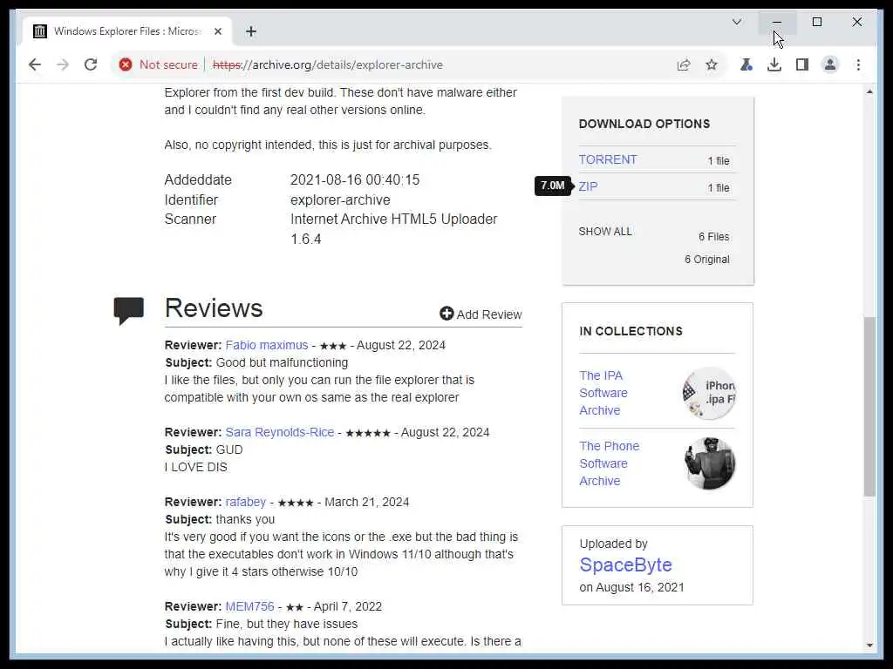893x669 pixels.
Task: Click the Add Review plus icon
Action: click(x=446, y=314)
